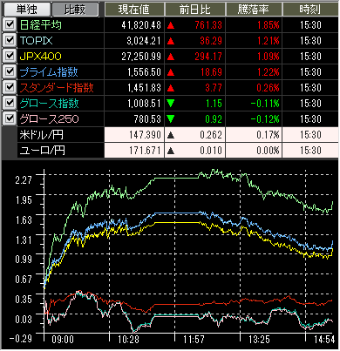Uncheck the 日経平均 checkbox
This screenshot has height=351, width=340.
[10, 24]
